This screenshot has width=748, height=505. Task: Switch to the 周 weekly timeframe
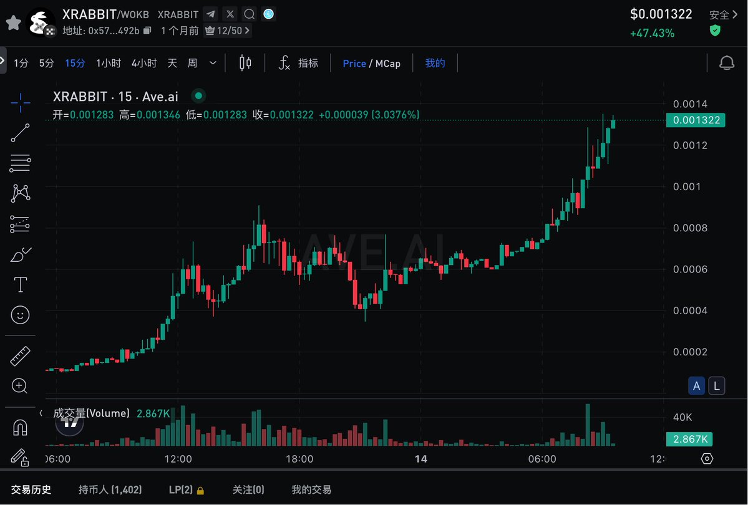click(192, 63)
